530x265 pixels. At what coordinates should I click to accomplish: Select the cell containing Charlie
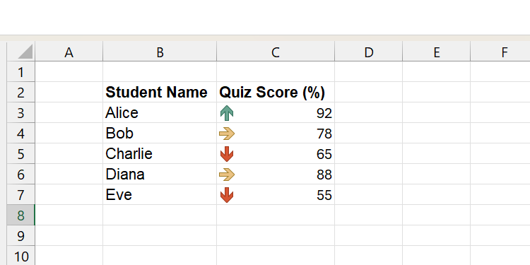coord(160,153)
